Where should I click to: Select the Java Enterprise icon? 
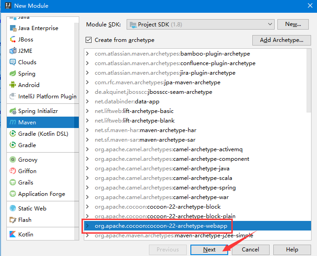pyautogui.click(x=13, y=28)
